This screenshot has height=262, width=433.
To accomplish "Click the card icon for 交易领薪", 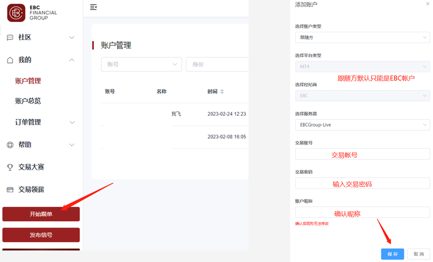I will pos(10,190).
